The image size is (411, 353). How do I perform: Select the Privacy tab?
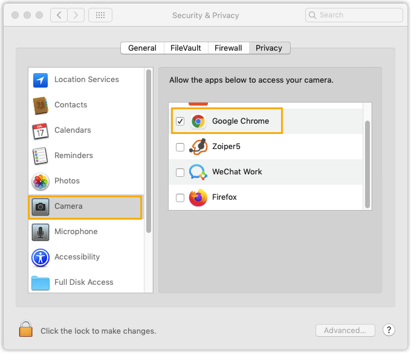[x=269, y=48]
